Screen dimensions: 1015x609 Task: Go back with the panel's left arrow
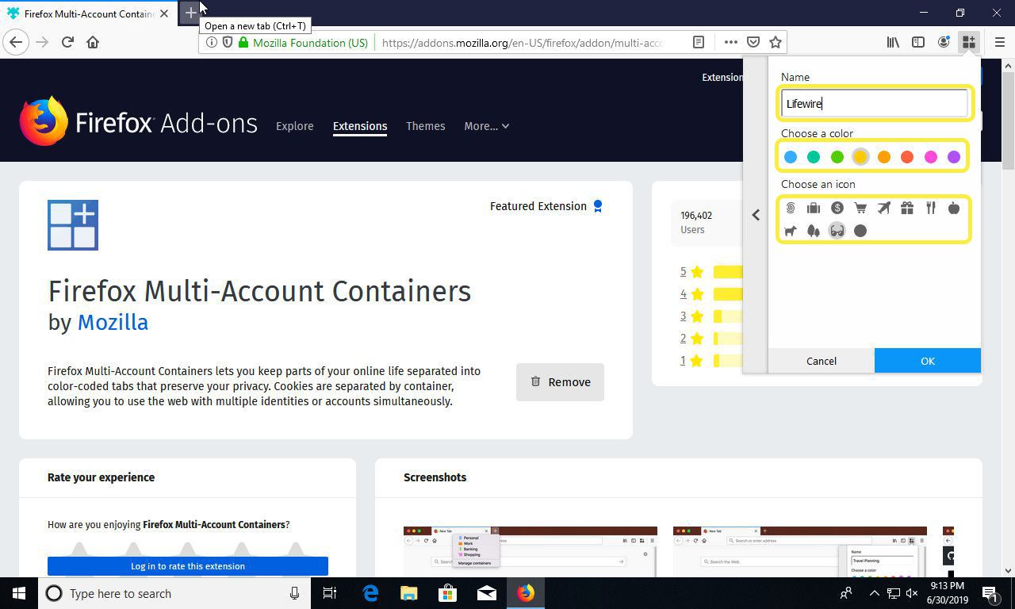click(756, 215)
